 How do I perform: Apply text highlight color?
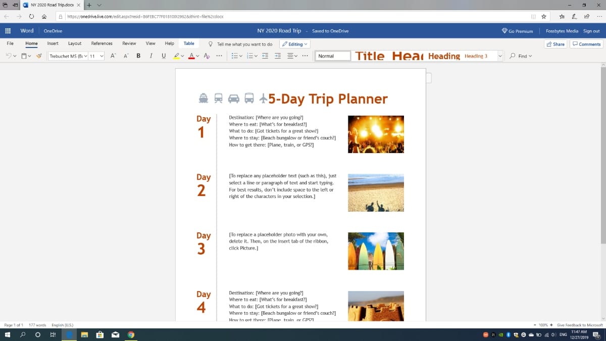(176, 56)
